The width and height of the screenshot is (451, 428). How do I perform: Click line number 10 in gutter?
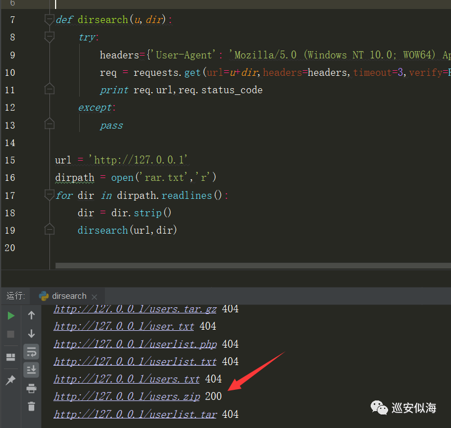(10, 72)
